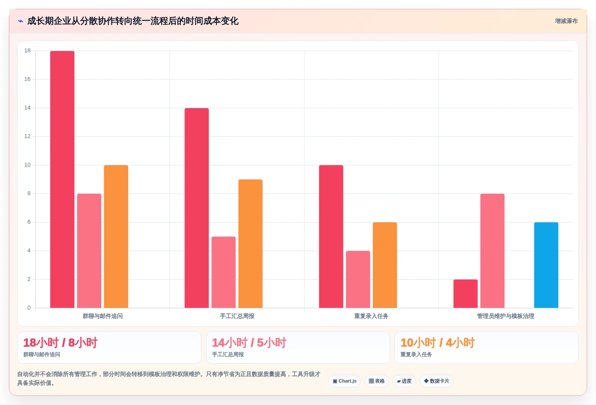Click the 增减瀑布 label in header
This screenshot has height=405, width=596.
click(566, 21)
